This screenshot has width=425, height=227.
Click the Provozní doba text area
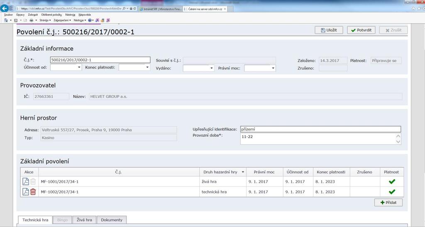320,139
